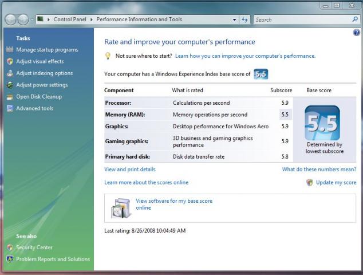This screenshot has height=275, width=363.
Task: Click the Subscore column header
Action: click(x=281, y=91)
